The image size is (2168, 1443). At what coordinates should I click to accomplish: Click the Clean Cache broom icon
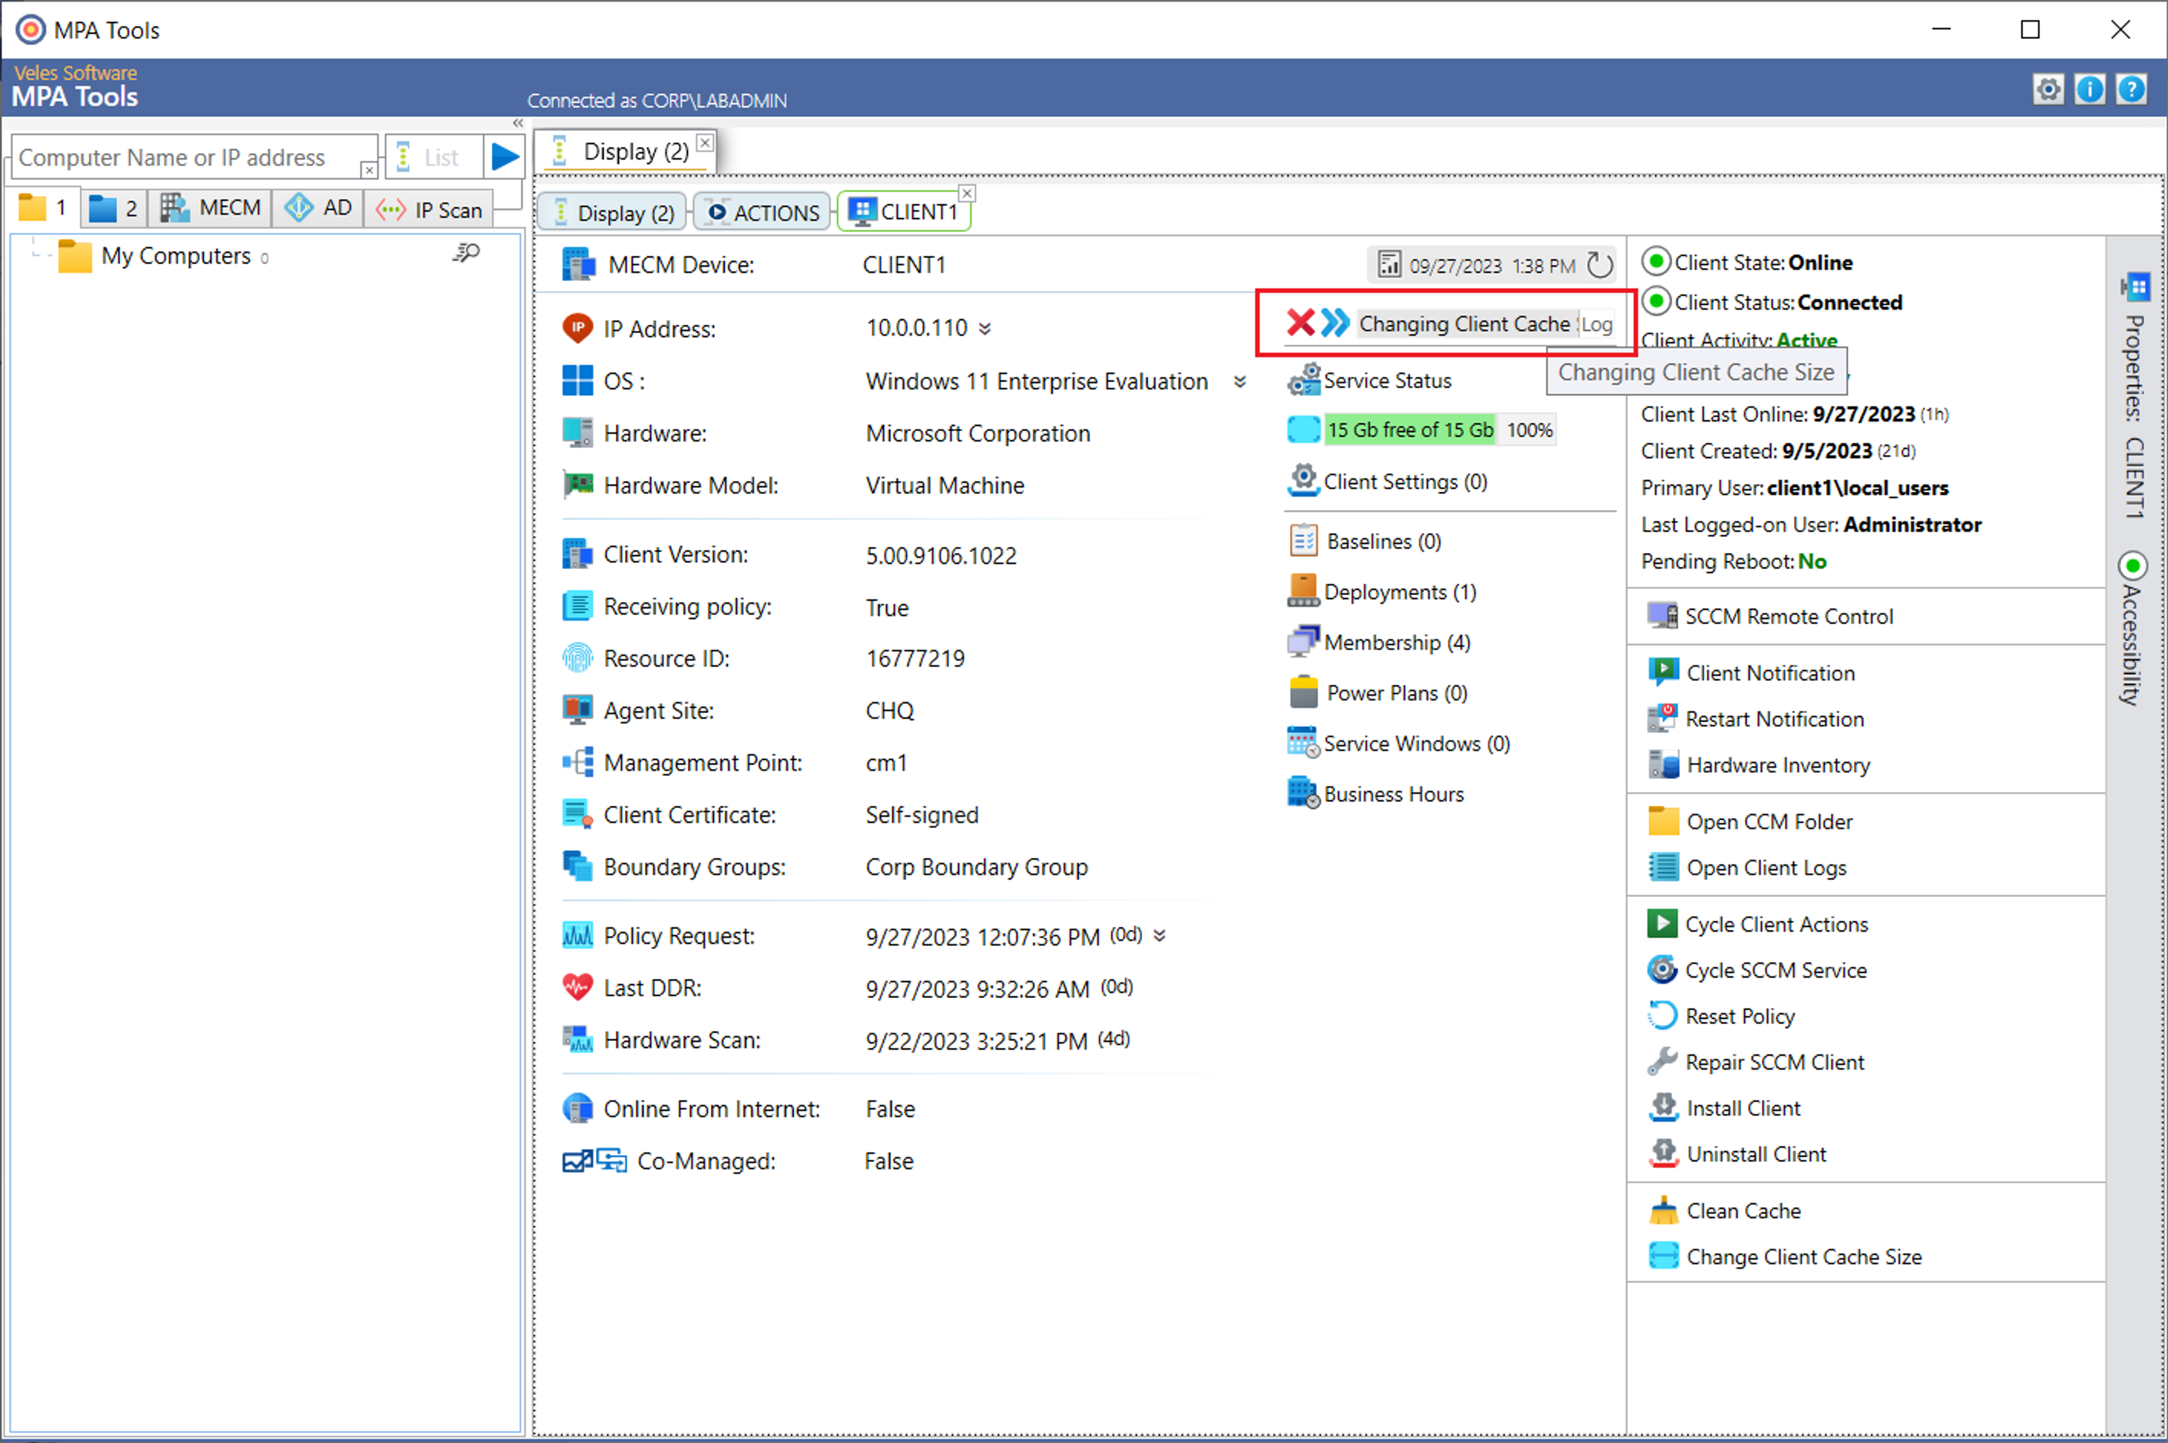click(1663, 1210)
